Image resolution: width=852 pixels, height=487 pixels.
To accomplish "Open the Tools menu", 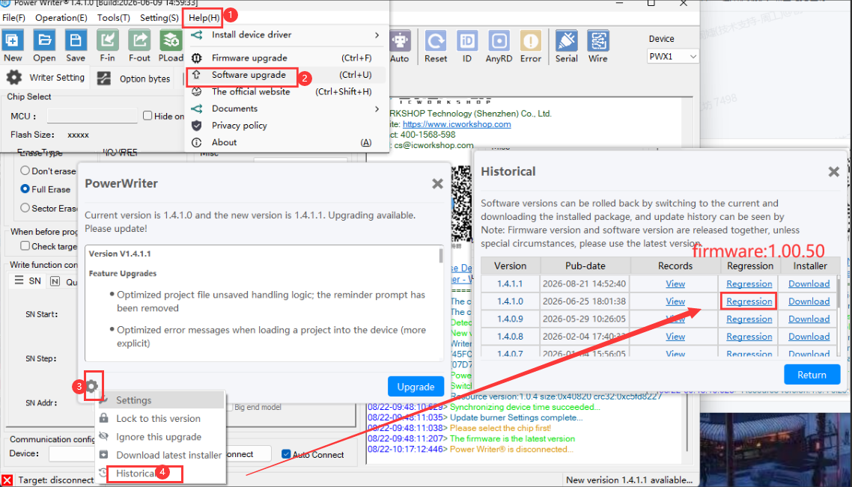I will 113,17.
